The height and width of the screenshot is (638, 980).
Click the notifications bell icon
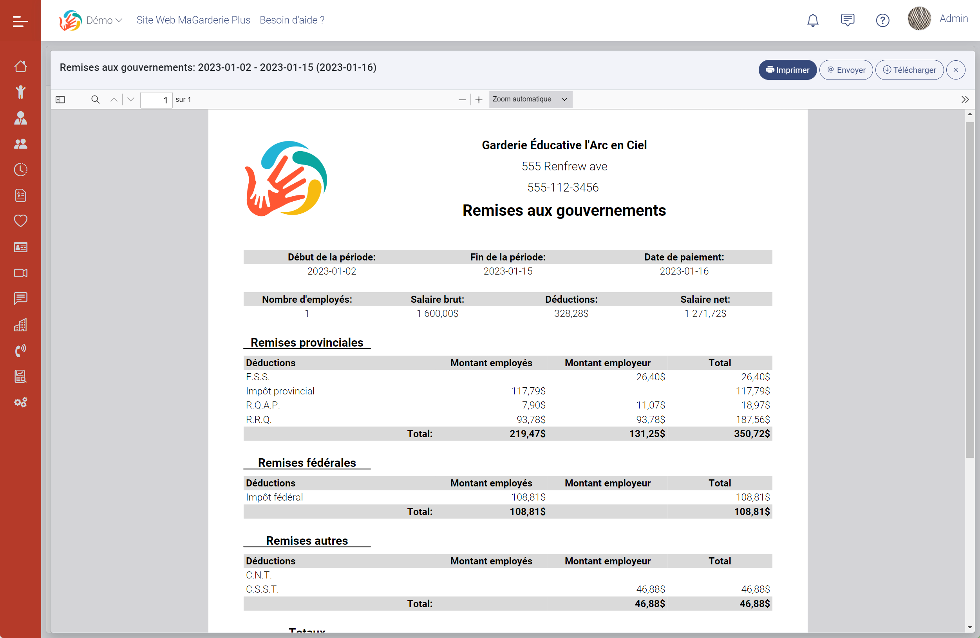(812, 20)
